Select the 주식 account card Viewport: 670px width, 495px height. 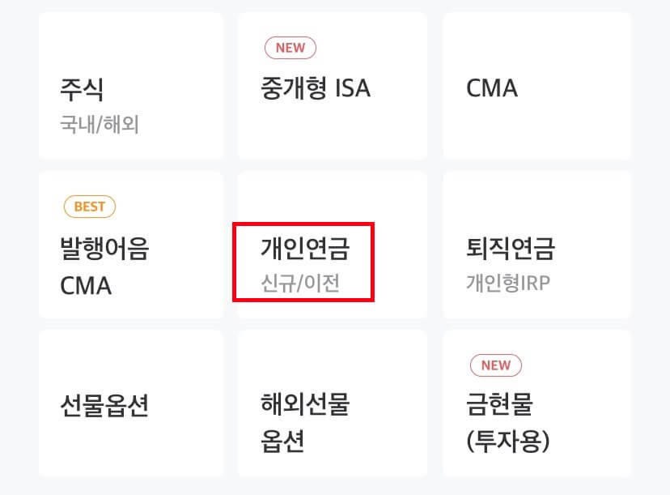click(129, 85)
